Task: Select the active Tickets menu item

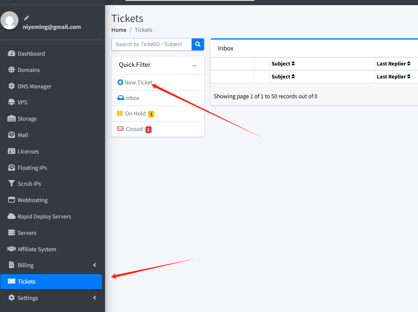Action: point(51,281)
